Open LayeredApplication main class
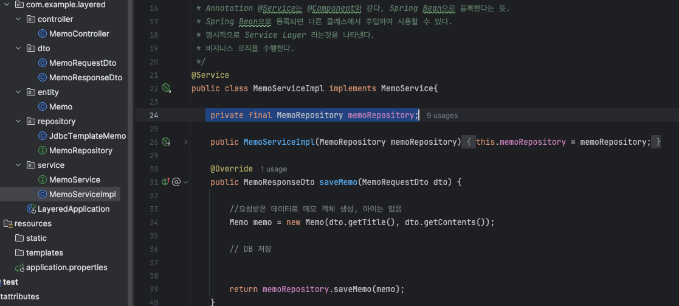Image resolution: width=679 pixels, height=306 pixels. click(74, 209)
